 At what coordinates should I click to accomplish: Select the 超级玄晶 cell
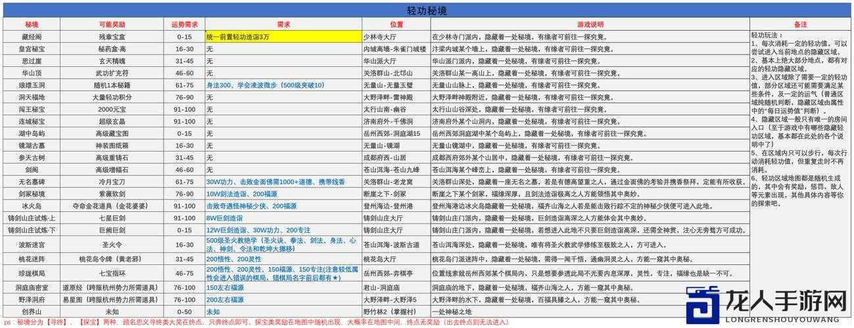112,121
